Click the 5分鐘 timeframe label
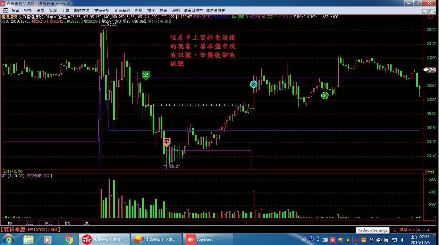Image resolution: width=439 pixels, height=245 pixels. click(430, 171)
